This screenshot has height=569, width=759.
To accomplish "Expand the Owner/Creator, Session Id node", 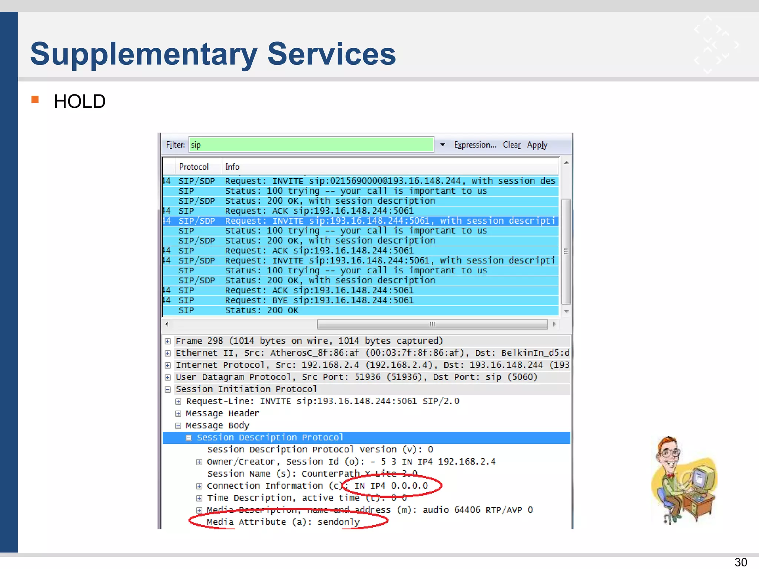I will tap(199, 462).
